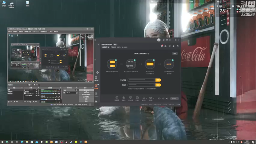This screenshot has width=256, height=144.
Task: Move scene down in OBS scenes list
Action: click(x=17, y=102)
